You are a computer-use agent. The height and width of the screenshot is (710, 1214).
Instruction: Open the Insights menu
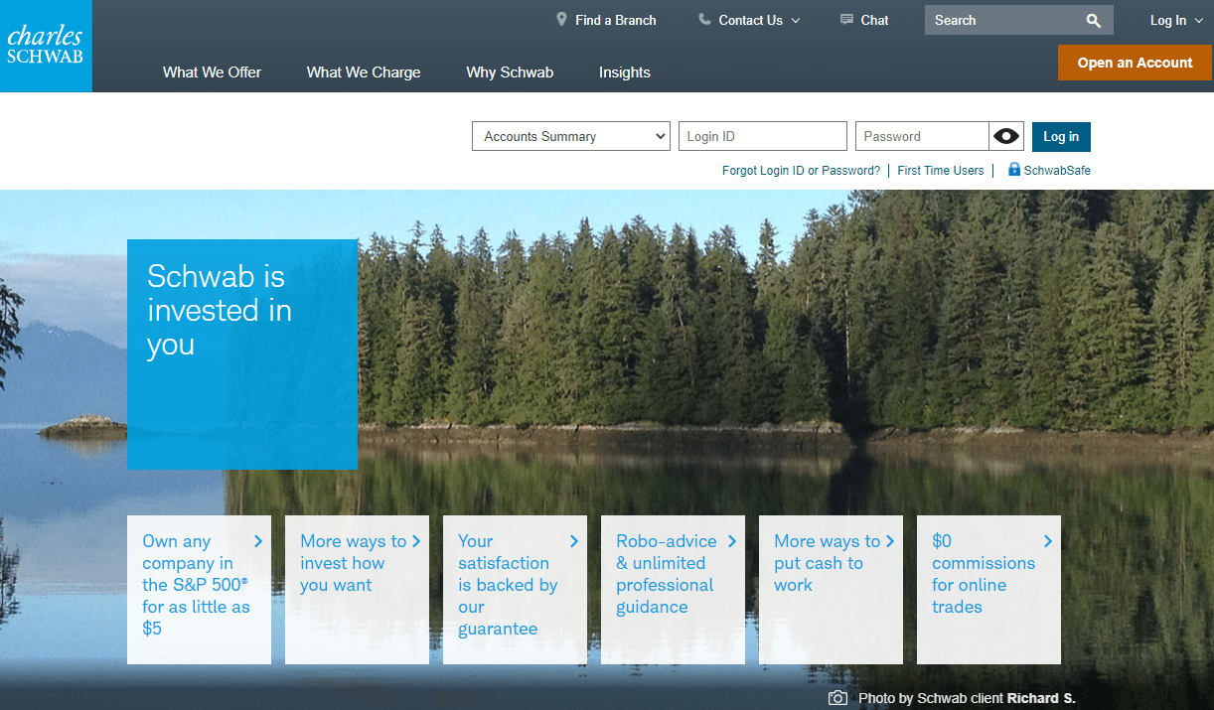[x=625, y=72]
